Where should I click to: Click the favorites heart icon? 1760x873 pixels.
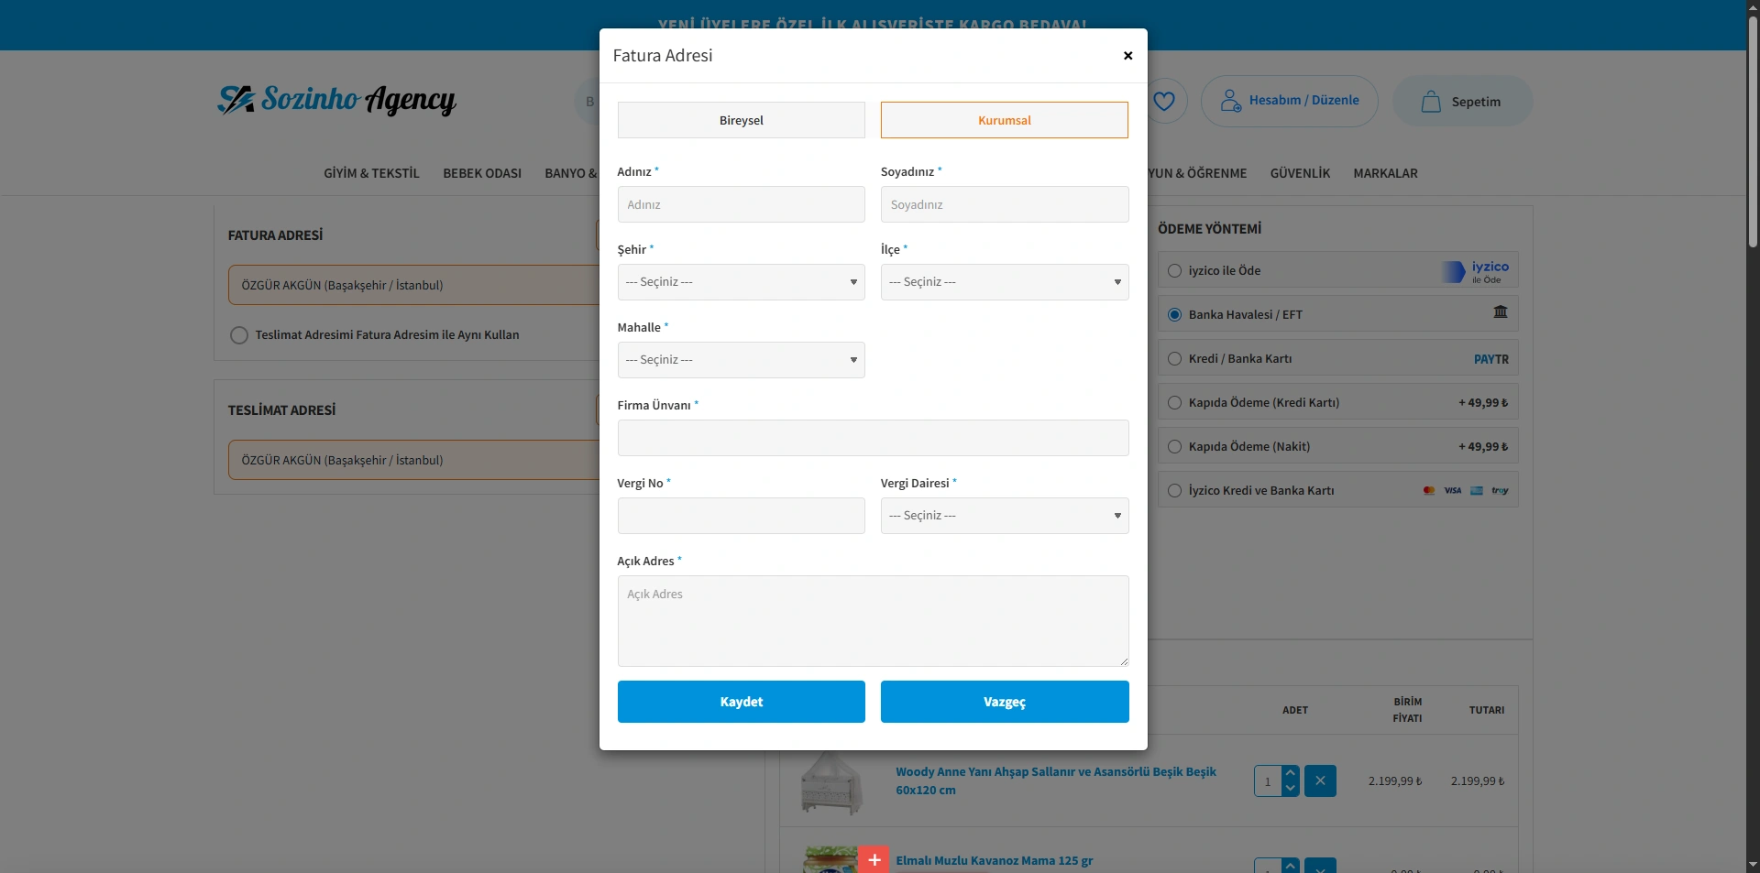(x=1163, y=101)
